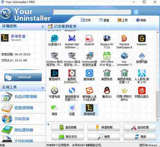Select the 酷狗音乐 program icon
Image resolution: width=160 pixels, height=147 pixels.
tap(89, 73)
